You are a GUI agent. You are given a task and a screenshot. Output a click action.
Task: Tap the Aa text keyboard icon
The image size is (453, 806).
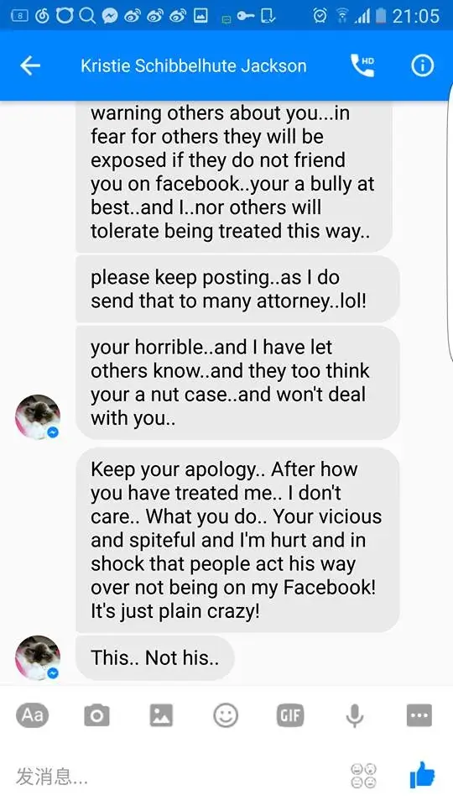pos(33,715)
